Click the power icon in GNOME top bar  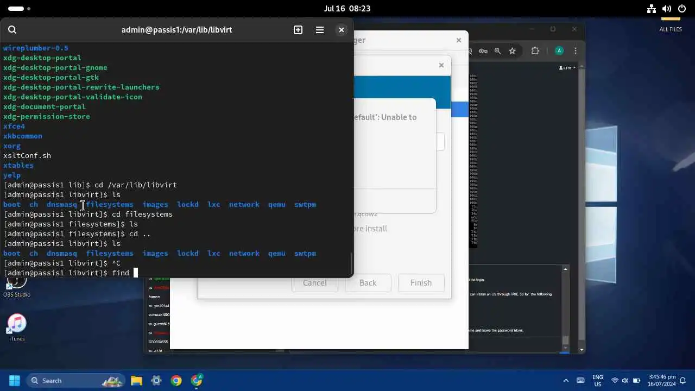click(x=682, y=9)
